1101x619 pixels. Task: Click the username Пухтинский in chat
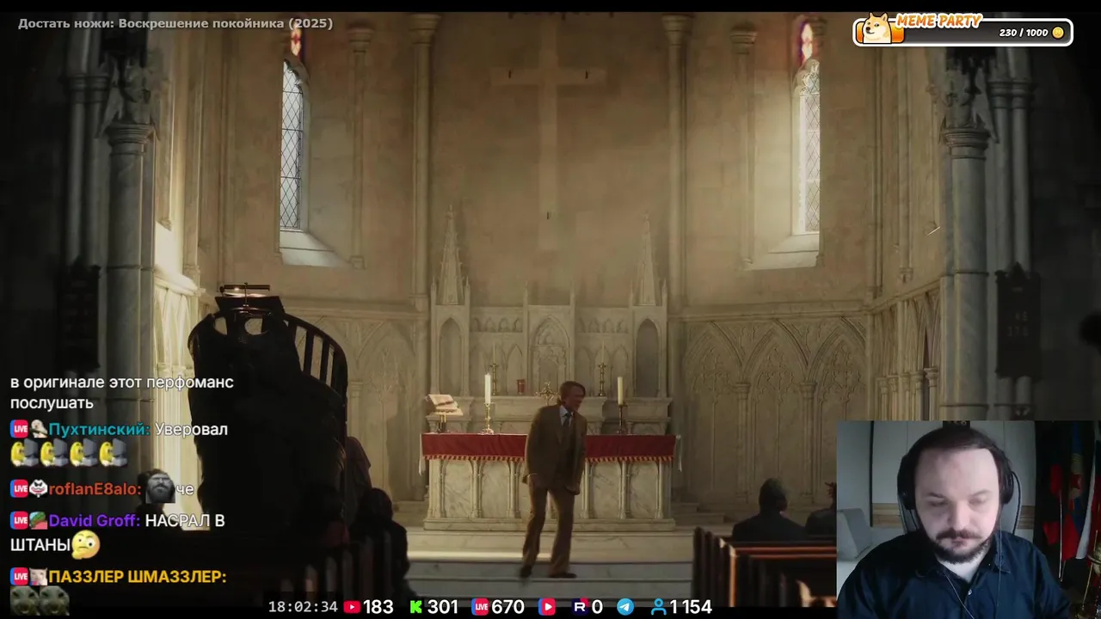point(100,429)
